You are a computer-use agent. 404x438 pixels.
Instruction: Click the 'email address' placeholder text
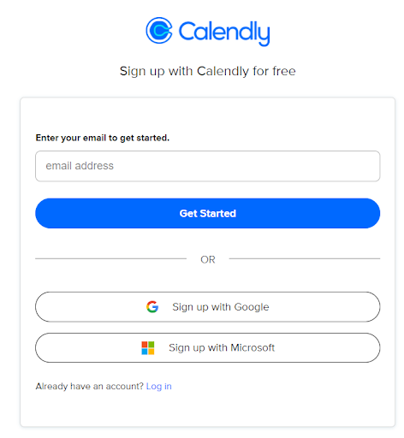[80, 166]
